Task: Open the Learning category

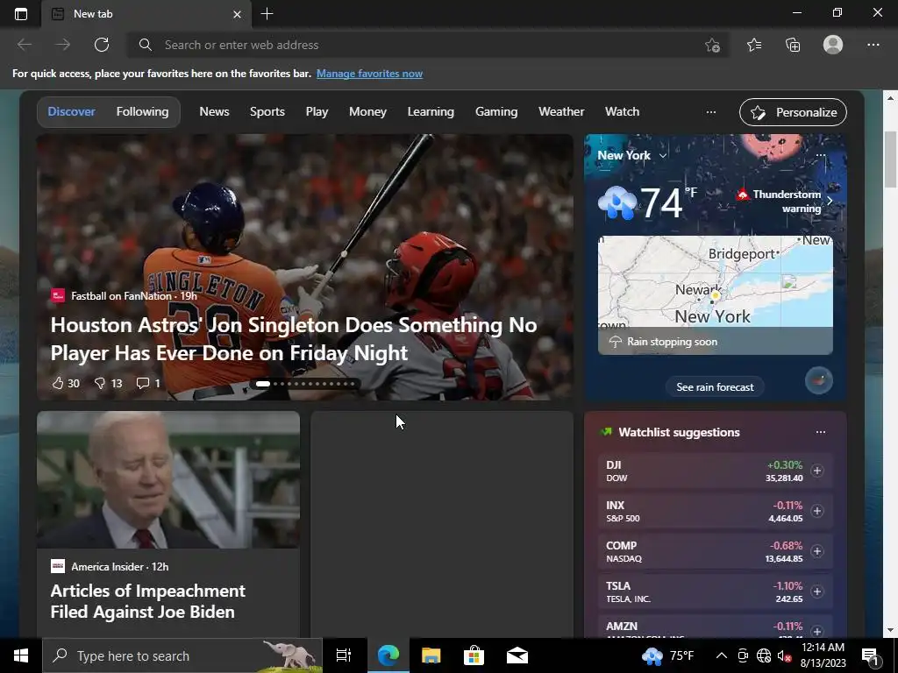Action: [x=431, y=111]
